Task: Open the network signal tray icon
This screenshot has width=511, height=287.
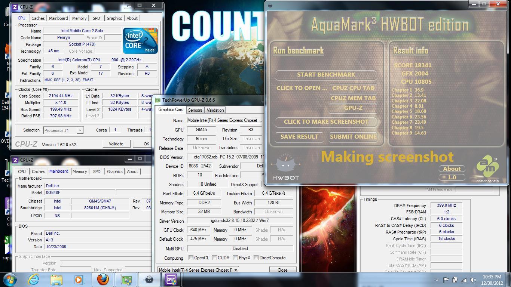Action: (x=464, y=280)
